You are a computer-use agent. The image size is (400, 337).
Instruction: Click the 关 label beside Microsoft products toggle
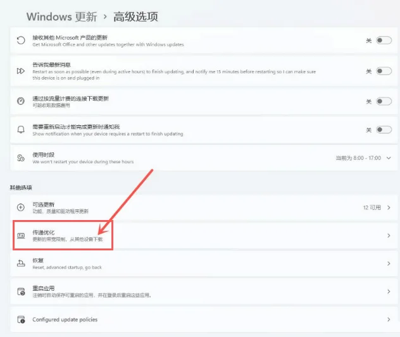pyautogui.click(x=369, y=40)
